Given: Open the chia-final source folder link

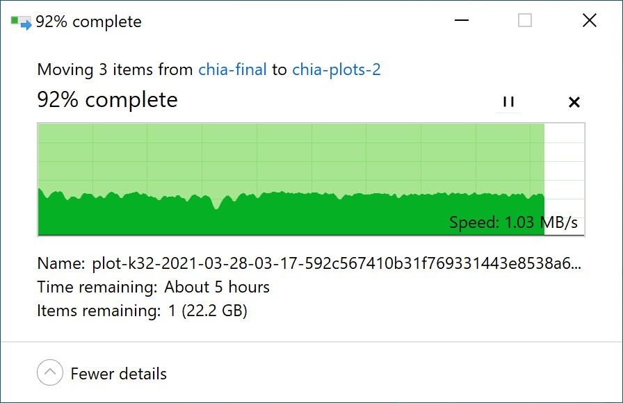Looking at the screenshot, I should coord(232,69).
